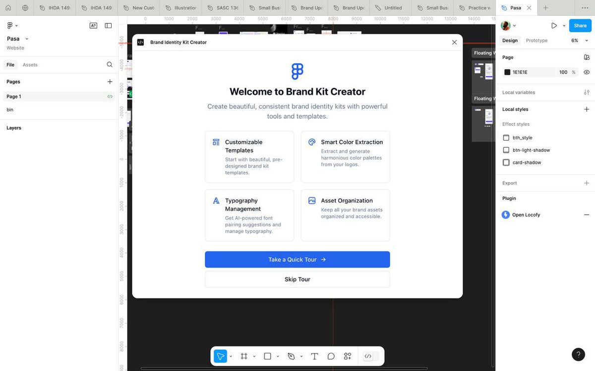Expand the Pen tool dropdown arrow
The height and width of the screenshot is (371, 595).
[301, 356]
